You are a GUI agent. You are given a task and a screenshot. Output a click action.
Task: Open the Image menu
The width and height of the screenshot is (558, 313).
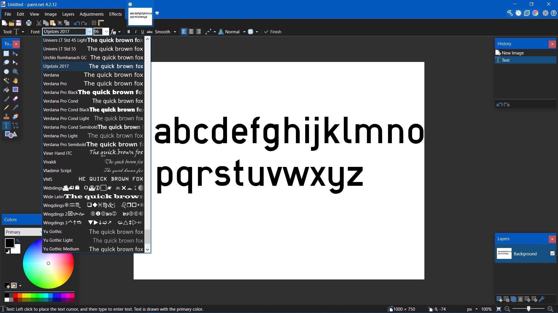[x=51, y=14]
